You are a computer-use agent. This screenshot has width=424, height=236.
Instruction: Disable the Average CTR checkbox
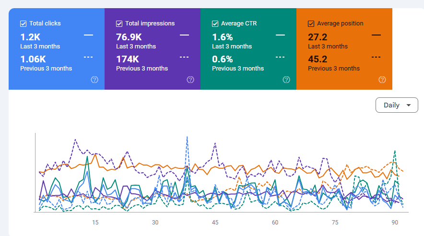[x=215, y=24]
